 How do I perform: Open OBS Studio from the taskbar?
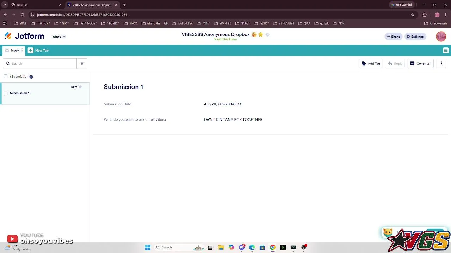click(x=304, y=248)
